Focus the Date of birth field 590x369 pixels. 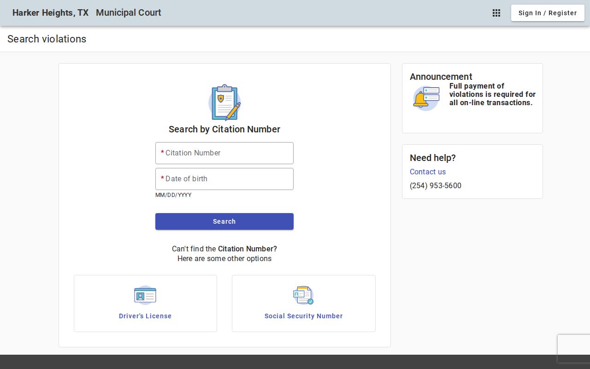tap(224, 179)
